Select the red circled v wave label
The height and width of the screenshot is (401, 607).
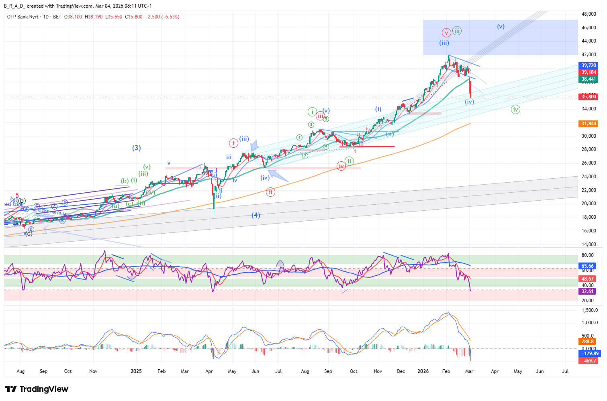(446, 33)
